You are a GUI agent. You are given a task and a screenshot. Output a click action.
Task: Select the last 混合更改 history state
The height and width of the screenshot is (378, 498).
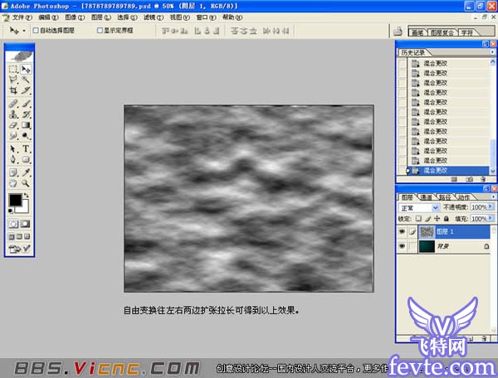pos(435,170)
